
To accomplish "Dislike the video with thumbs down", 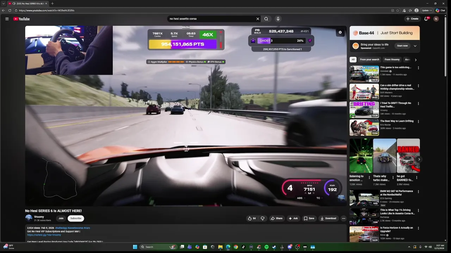I will click(x=262, y=218).
